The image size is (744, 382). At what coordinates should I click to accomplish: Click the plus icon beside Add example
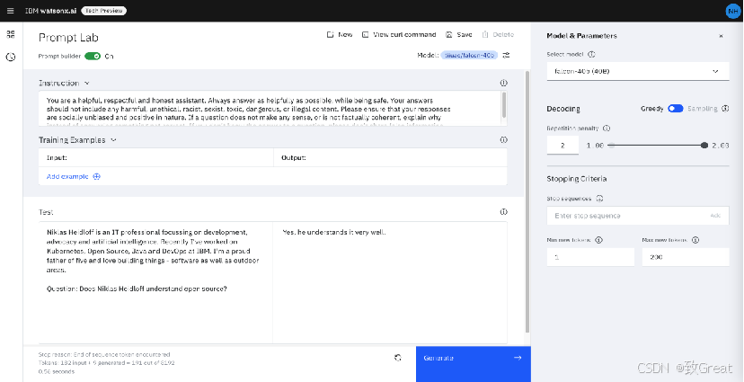[x=97, y=176]
